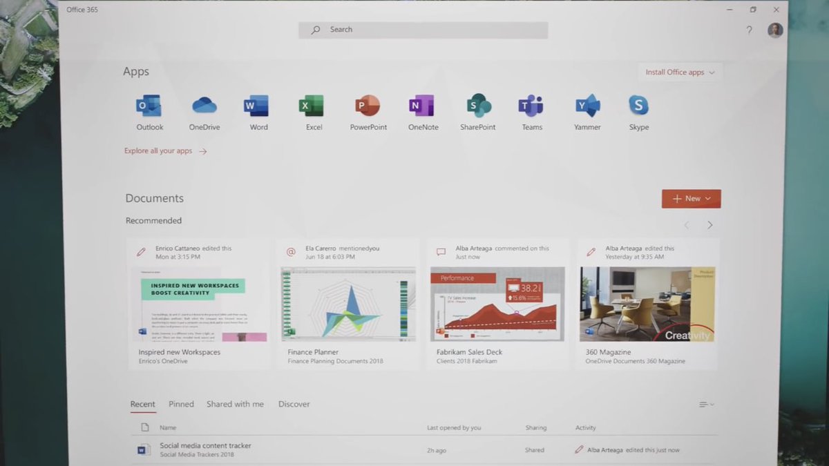Switch to the Shared with me tab
The width and height of the screenshot is (829, 466).
coord(235,405)
